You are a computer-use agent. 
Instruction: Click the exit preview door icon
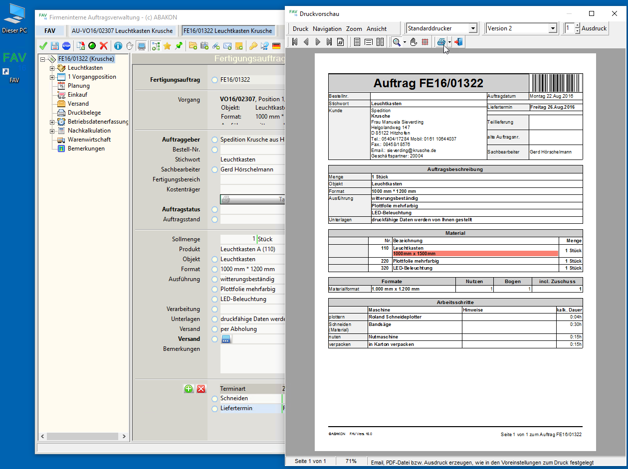[x=458, y=42]
